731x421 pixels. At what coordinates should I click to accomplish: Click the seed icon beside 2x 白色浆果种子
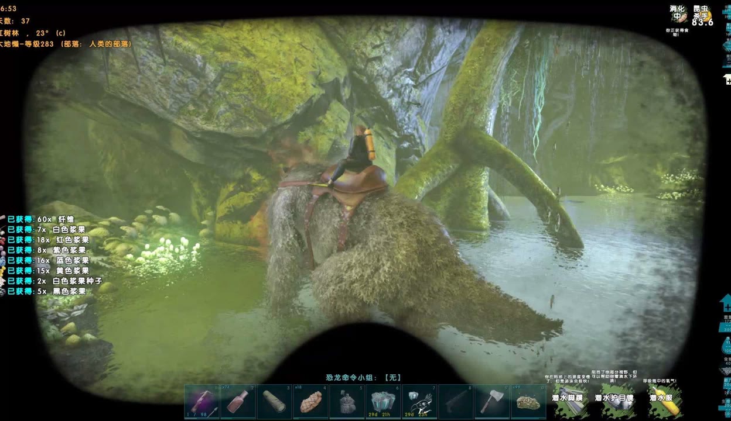point(3,281)
